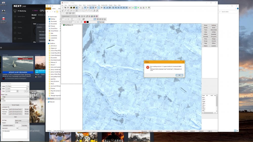
Task: Click the green dot toolbar icon
Action: click(x=138, y=8)
